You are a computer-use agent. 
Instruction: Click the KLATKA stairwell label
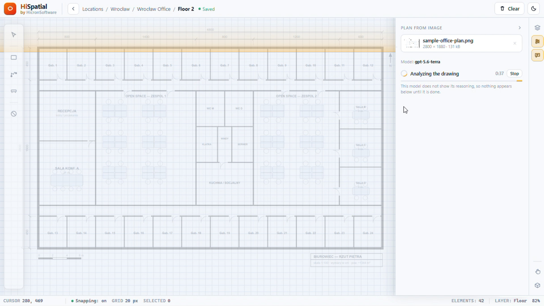pos(207,144)
